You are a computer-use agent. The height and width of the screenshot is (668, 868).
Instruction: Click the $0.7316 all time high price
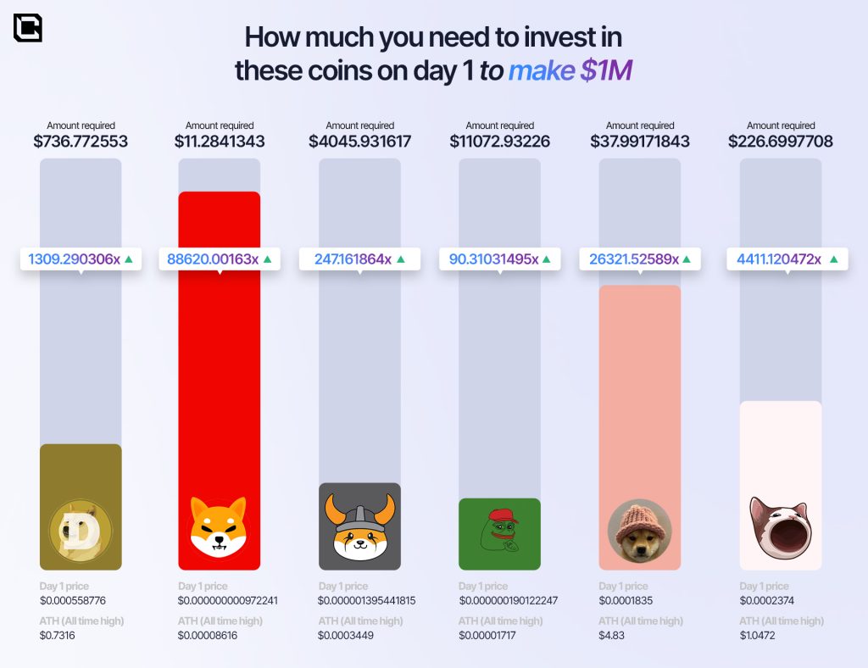58,636
